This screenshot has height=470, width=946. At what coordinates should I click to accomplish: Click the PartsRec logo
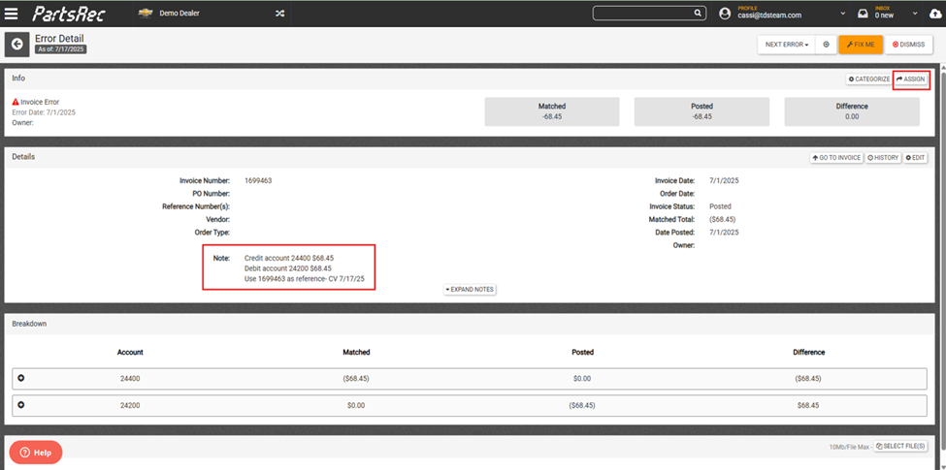(x=71, y=14)
